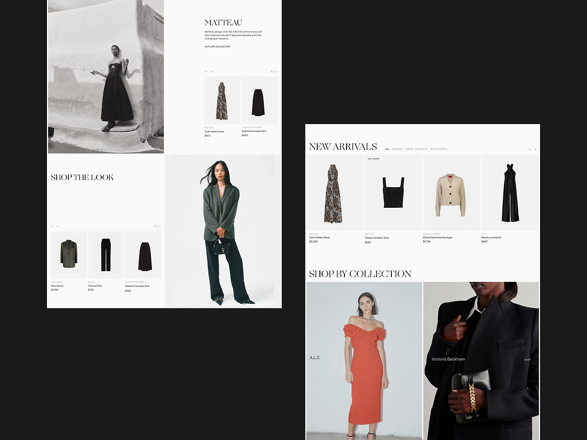Choose the Accessories filter in New Arrivals
This screenshot has height=440, width=587.
click(x=439, y=149)
